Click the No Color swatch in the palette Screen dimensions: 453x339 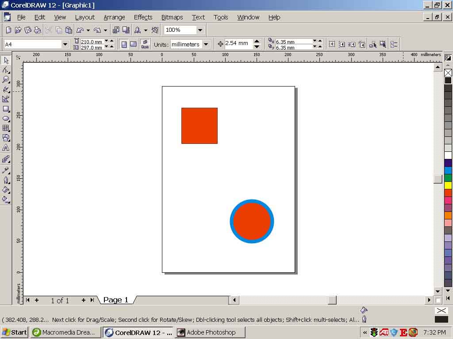pos(448,73)
